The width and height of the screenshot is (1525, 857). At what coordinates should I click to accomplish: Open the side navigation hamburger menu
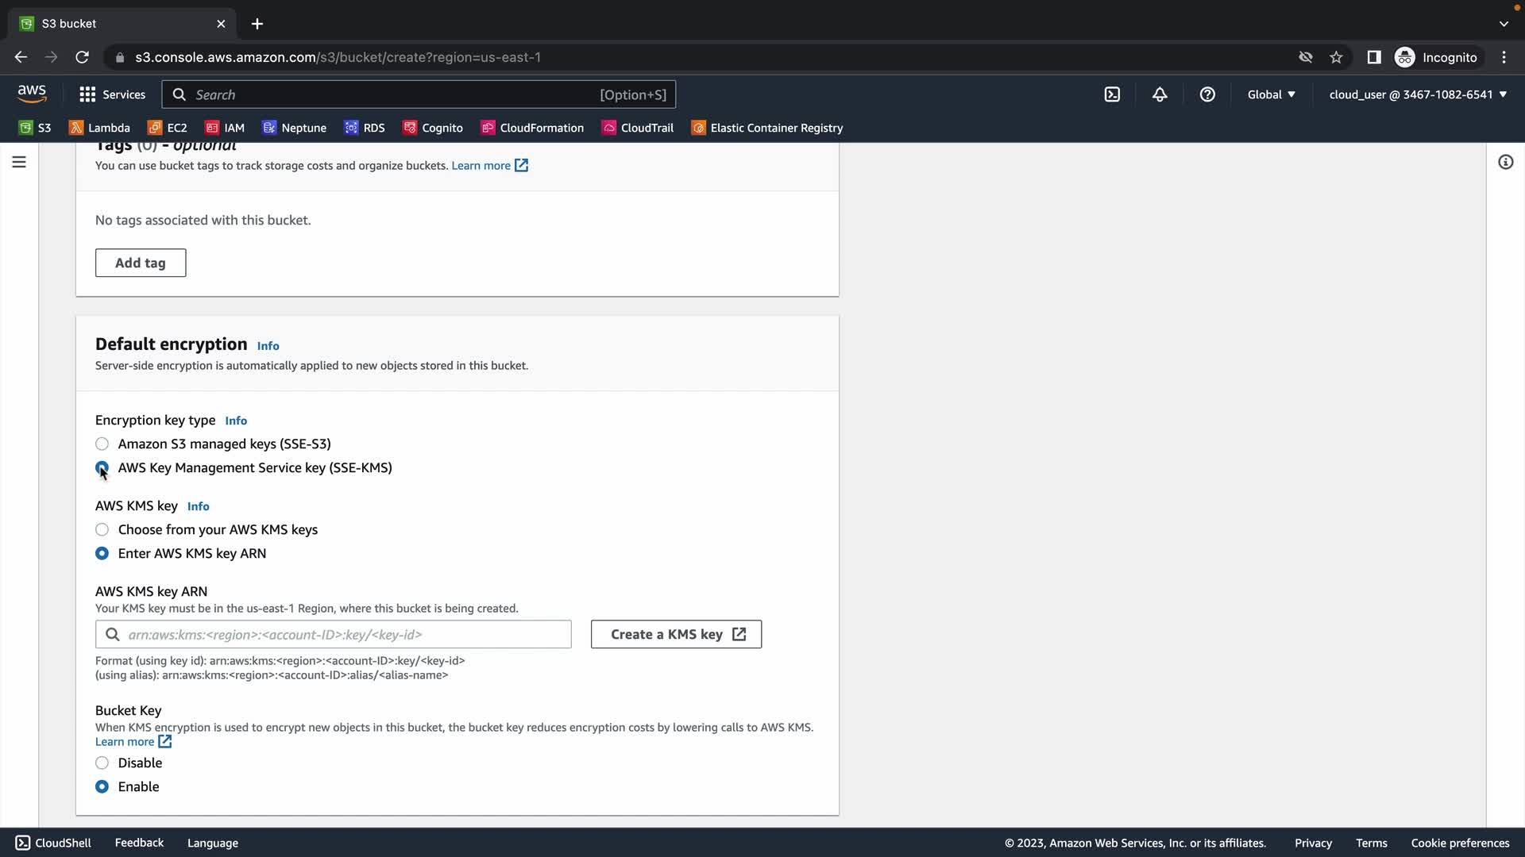(x=19, y=162)
